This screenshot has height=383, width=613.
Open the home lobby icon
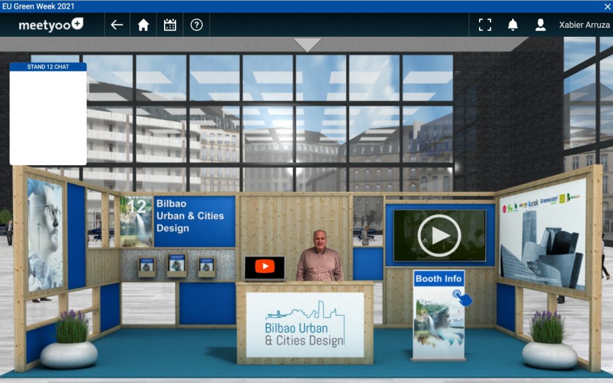coord(144,25)
